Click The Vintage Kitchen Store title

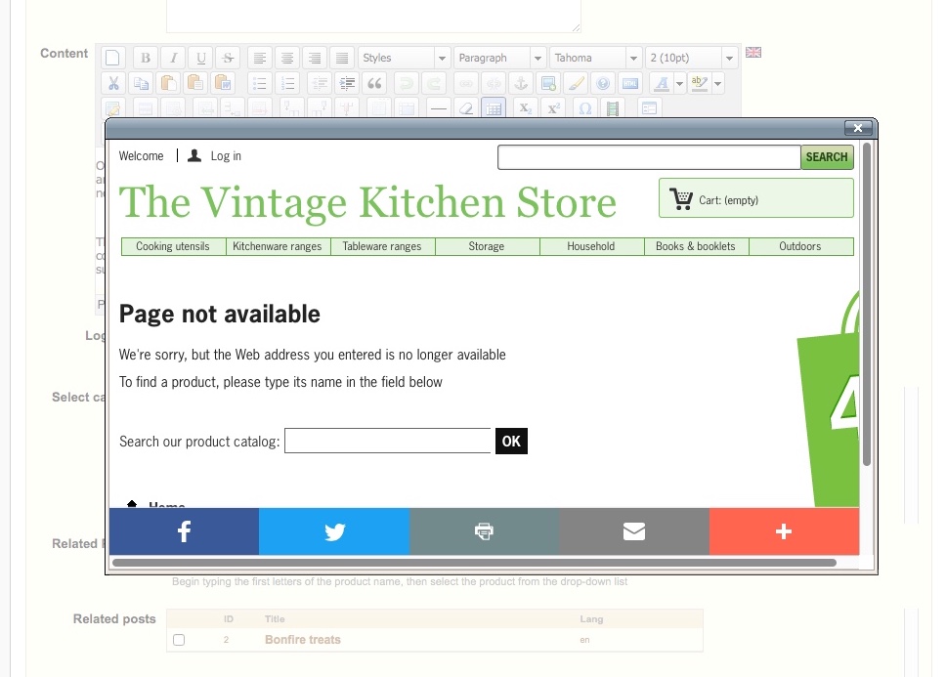point(367,202)
